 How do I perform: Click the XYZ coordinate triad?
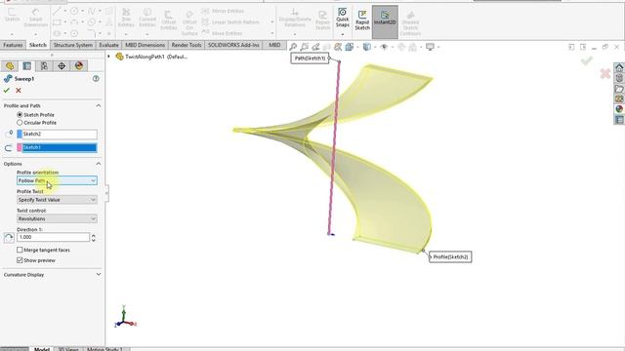tap(125, 317)
